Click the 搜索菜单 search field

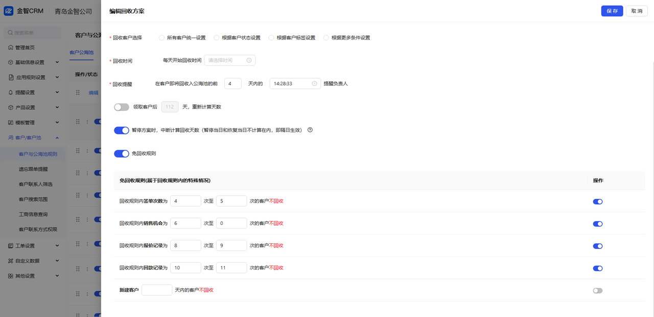click(x=33, y=33)
